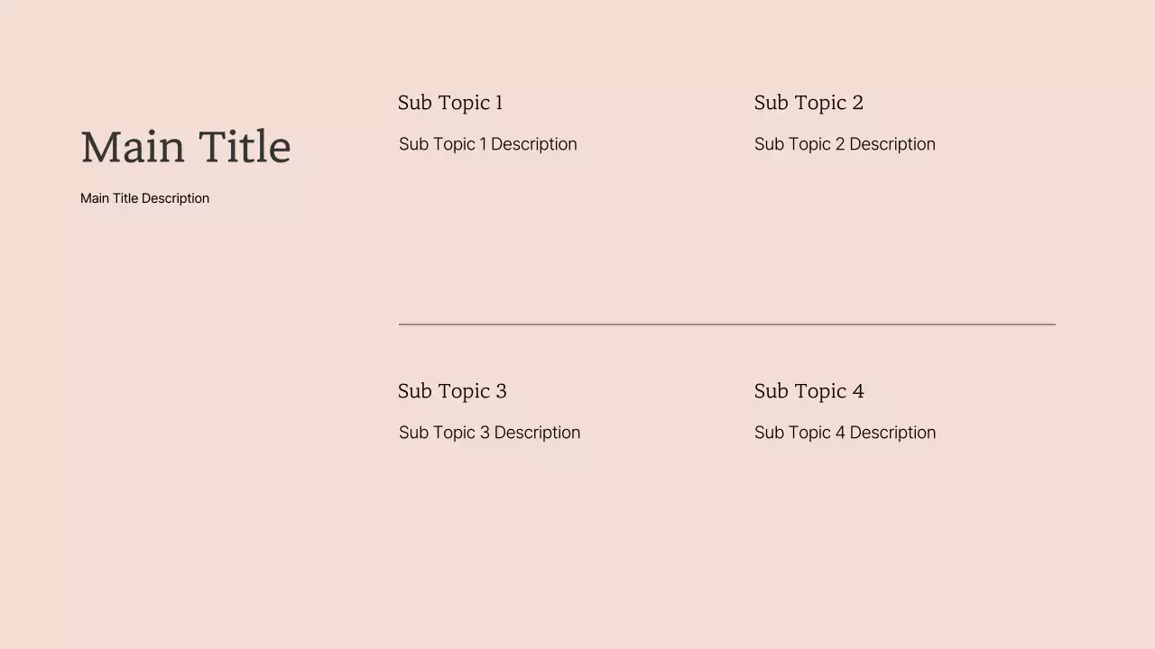Click the horizontal divider line between topics

726,324
